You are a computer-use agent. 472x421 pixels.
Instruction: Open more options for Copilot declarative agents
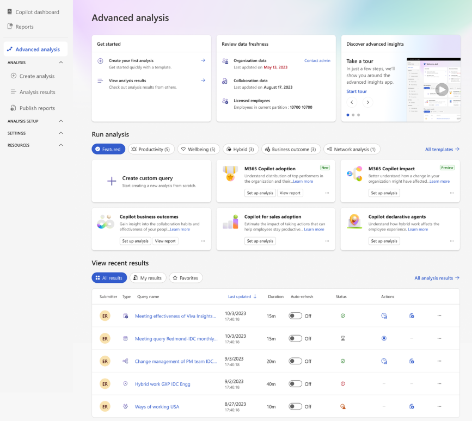click(452, 241)
